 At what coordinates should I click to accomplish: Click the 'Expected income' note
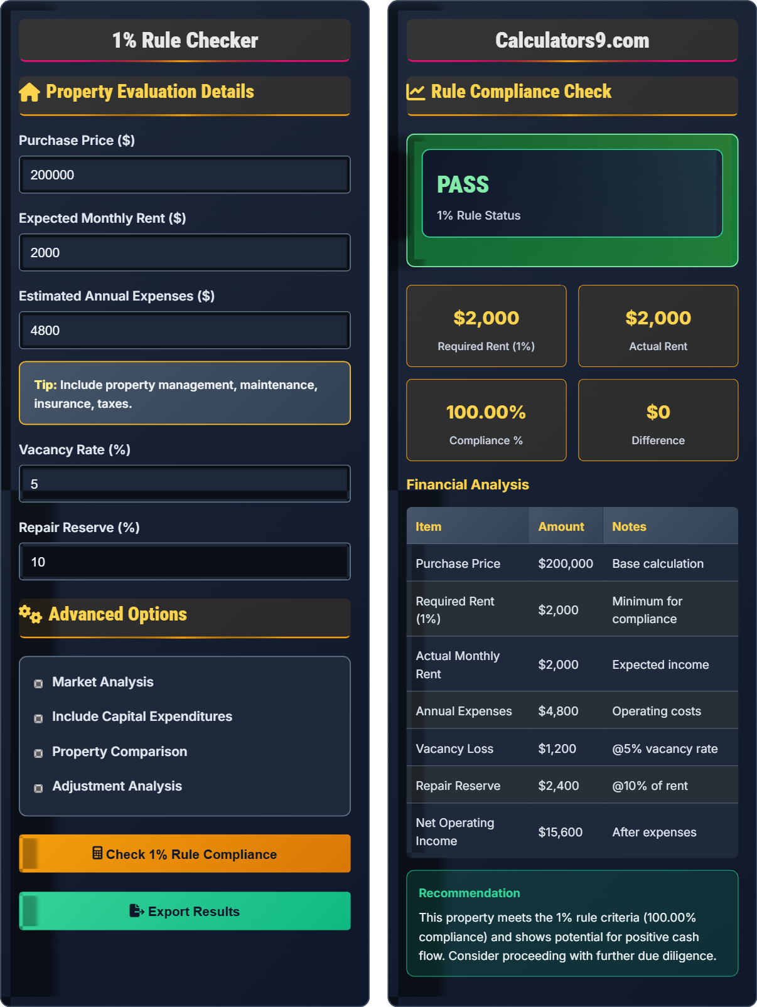660,664
